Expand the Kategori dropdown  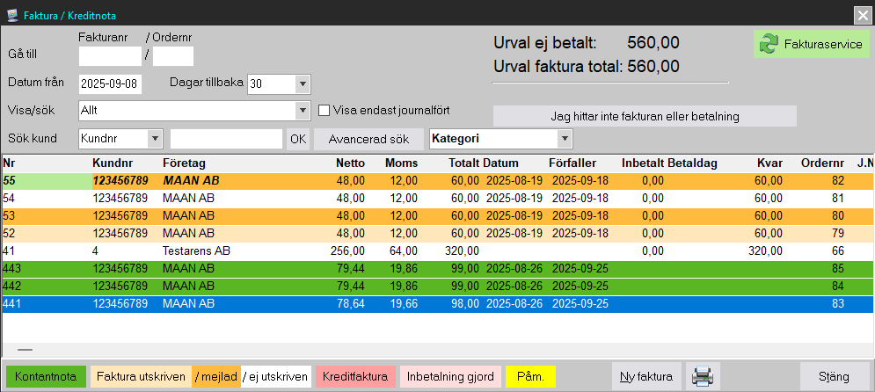pyautogui.click(x=565, y=139)
